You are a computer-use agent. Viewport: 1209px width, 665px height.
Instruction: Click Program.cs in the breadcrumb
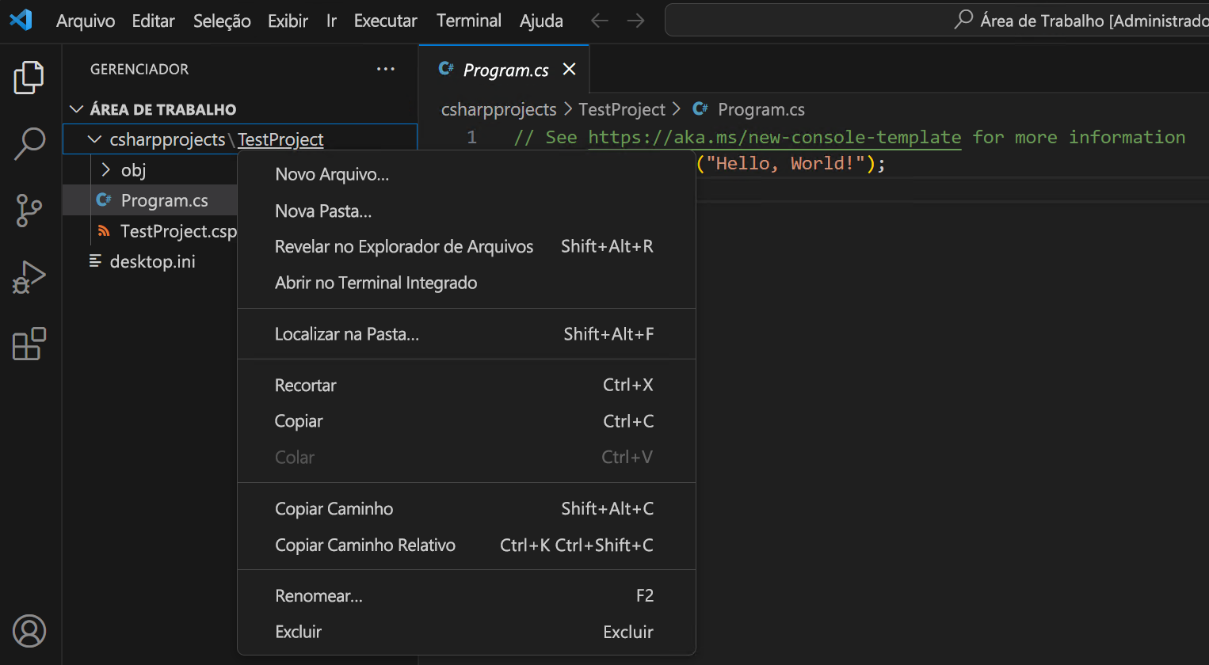pos(761,109)
